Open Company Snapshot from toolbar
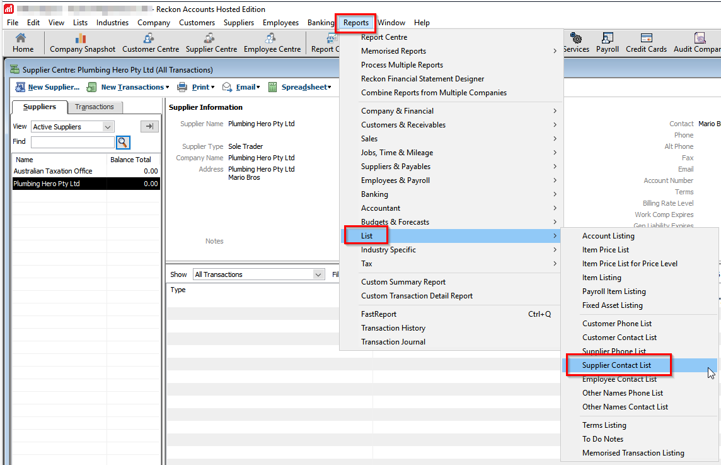 (83, 44)
